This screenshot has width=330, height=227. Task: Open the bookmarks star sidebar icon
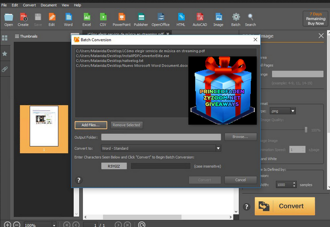coord(4,54)
